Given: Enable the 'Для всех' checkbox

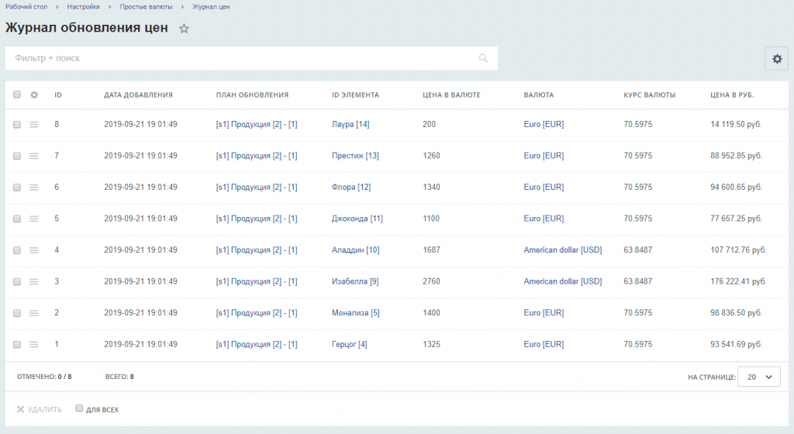Looking at the screenshot, I should click(79, 408).
